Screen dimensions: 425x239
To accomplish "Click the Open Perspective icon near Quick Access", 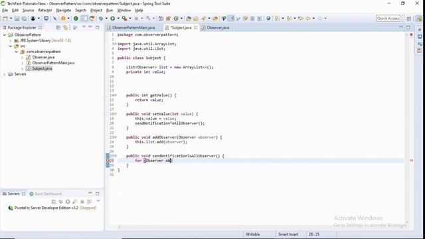I will tap(409, 19).
